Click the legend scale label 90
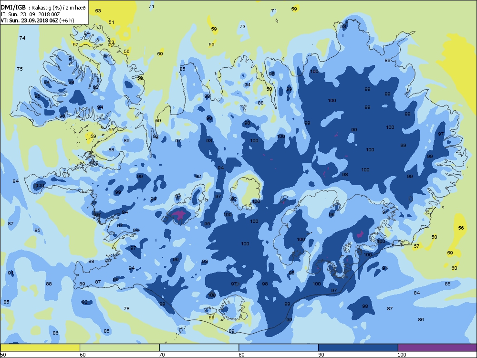Screen dimensions: 477x358 321,355
